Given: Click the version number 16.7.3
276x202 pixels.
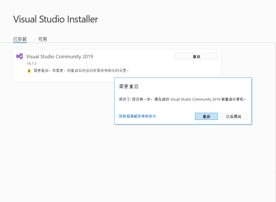Looking at the screenshot, I should (32, 63).
